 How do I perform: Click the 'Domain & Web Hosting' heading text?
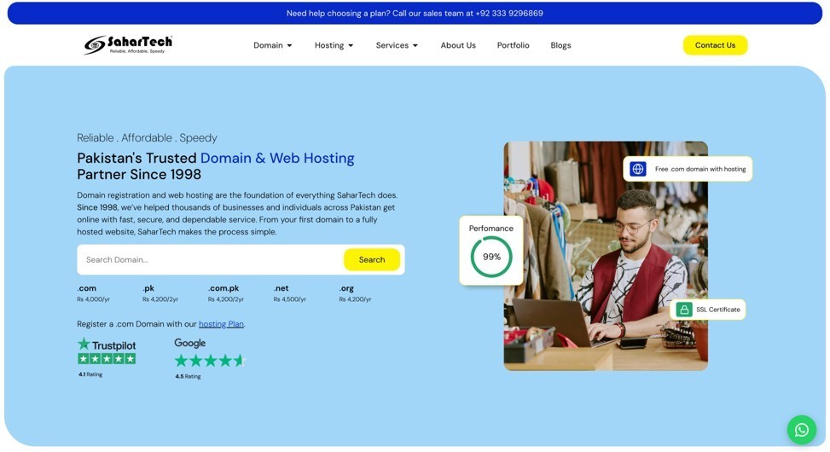pyautogui.click(x=277, y=159)
